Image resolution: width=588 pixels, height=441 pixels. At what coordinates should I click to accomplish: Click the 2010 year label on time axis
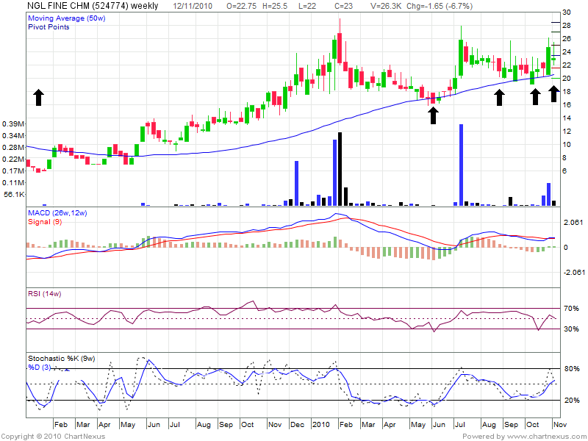(x=320, y=425)
